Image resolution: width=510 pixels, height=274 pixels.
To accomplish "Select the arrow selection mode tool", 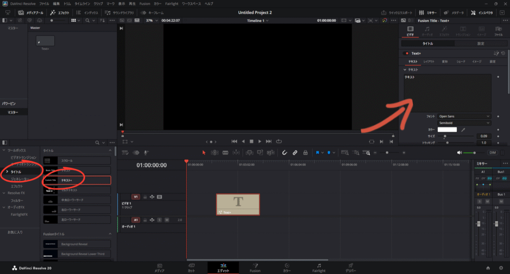I will coord(204,152).
